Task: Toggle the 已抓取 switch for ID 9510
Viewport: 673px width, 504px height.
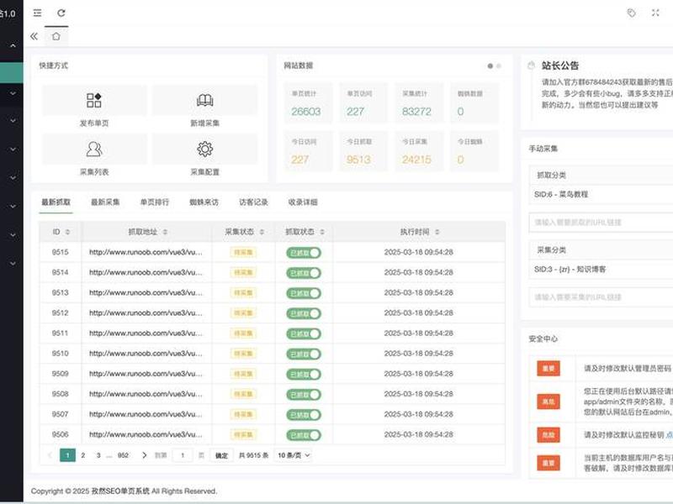Action: (304, 354)
